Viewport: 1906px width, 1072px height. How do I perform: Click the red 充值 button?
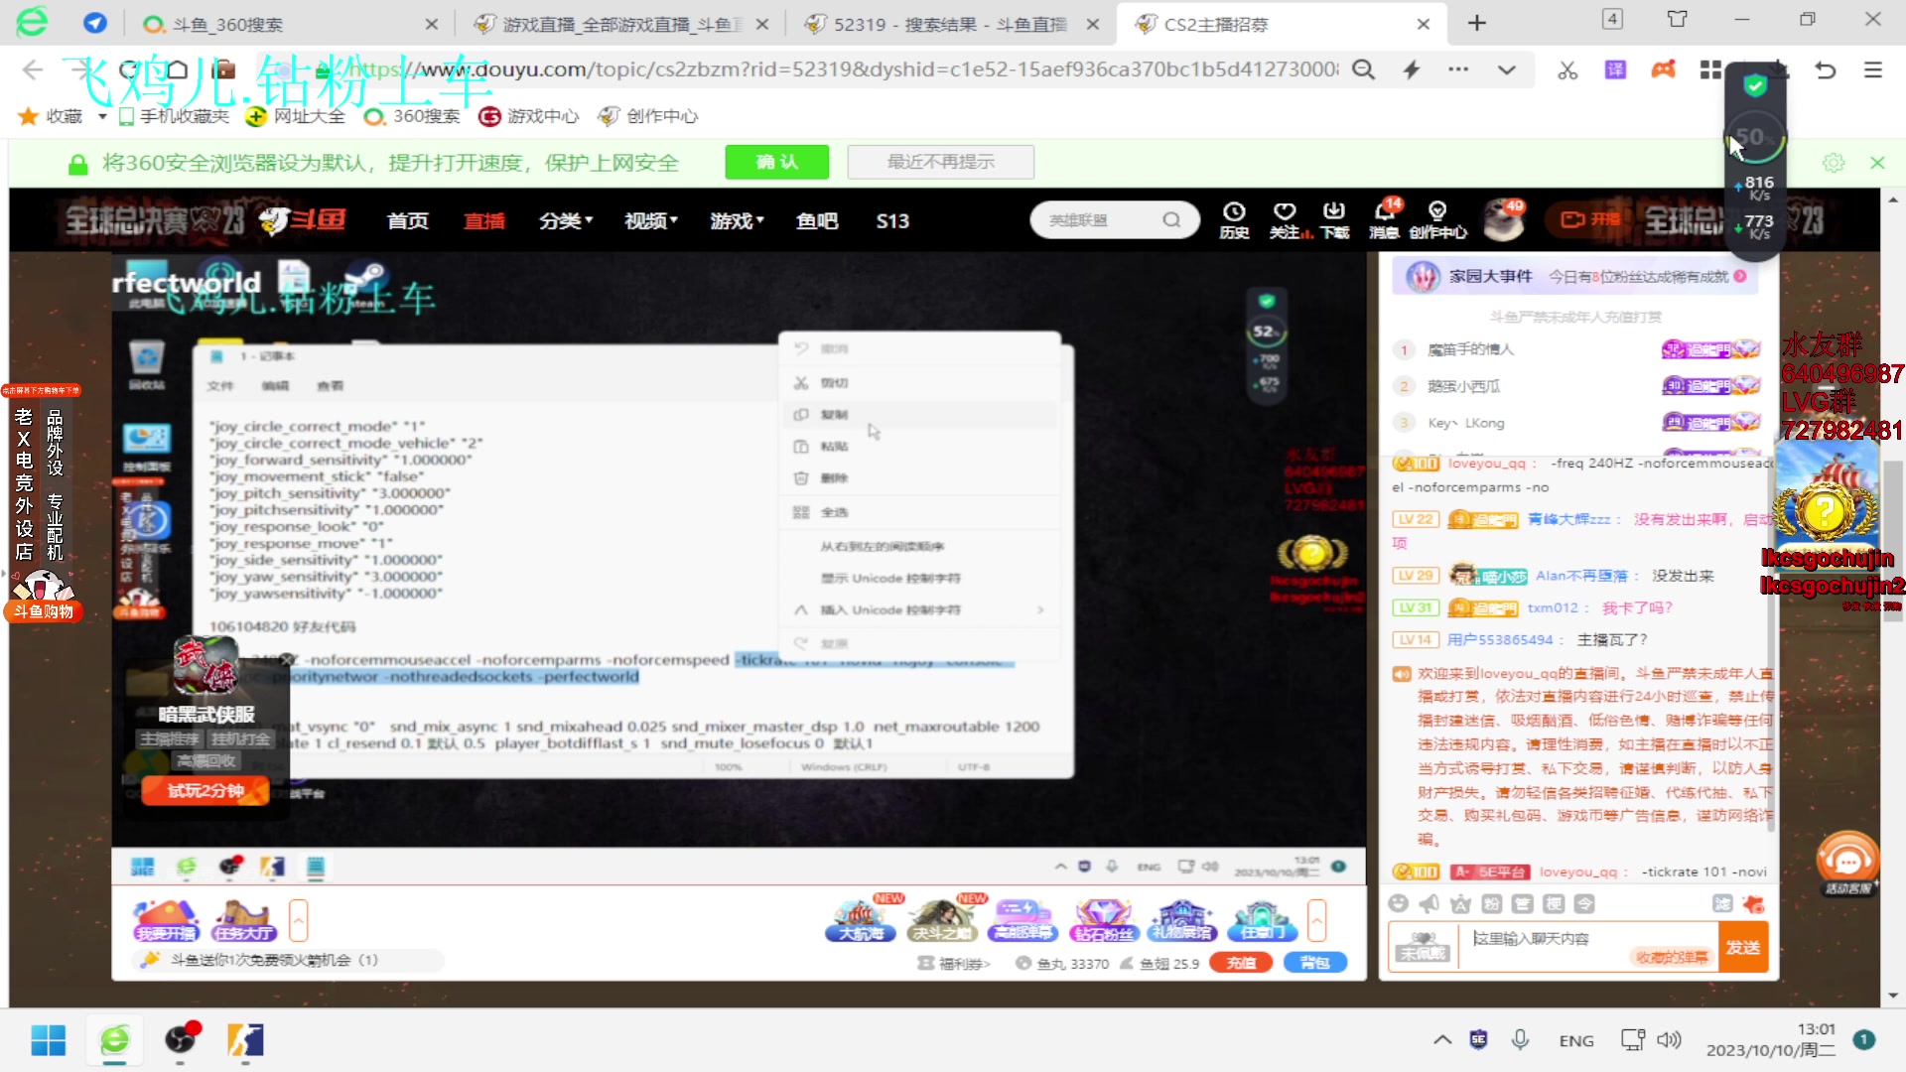(1241, 962)
